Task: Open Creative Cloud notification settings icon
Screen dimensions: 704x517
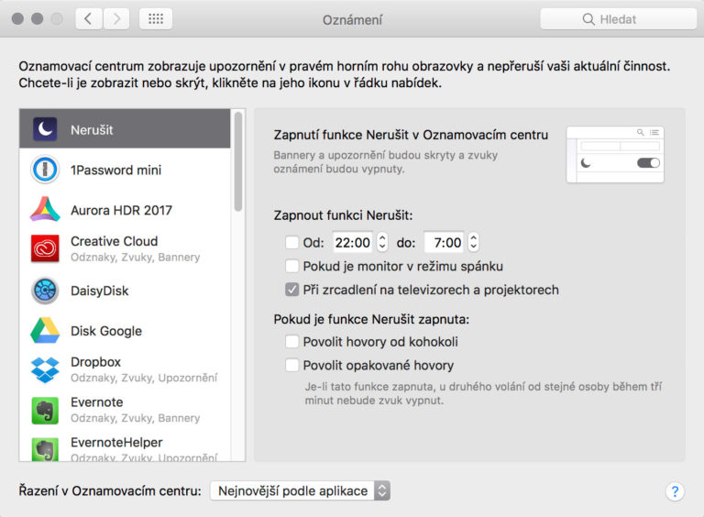Action: pyautogui.click(x=45, y=249)
